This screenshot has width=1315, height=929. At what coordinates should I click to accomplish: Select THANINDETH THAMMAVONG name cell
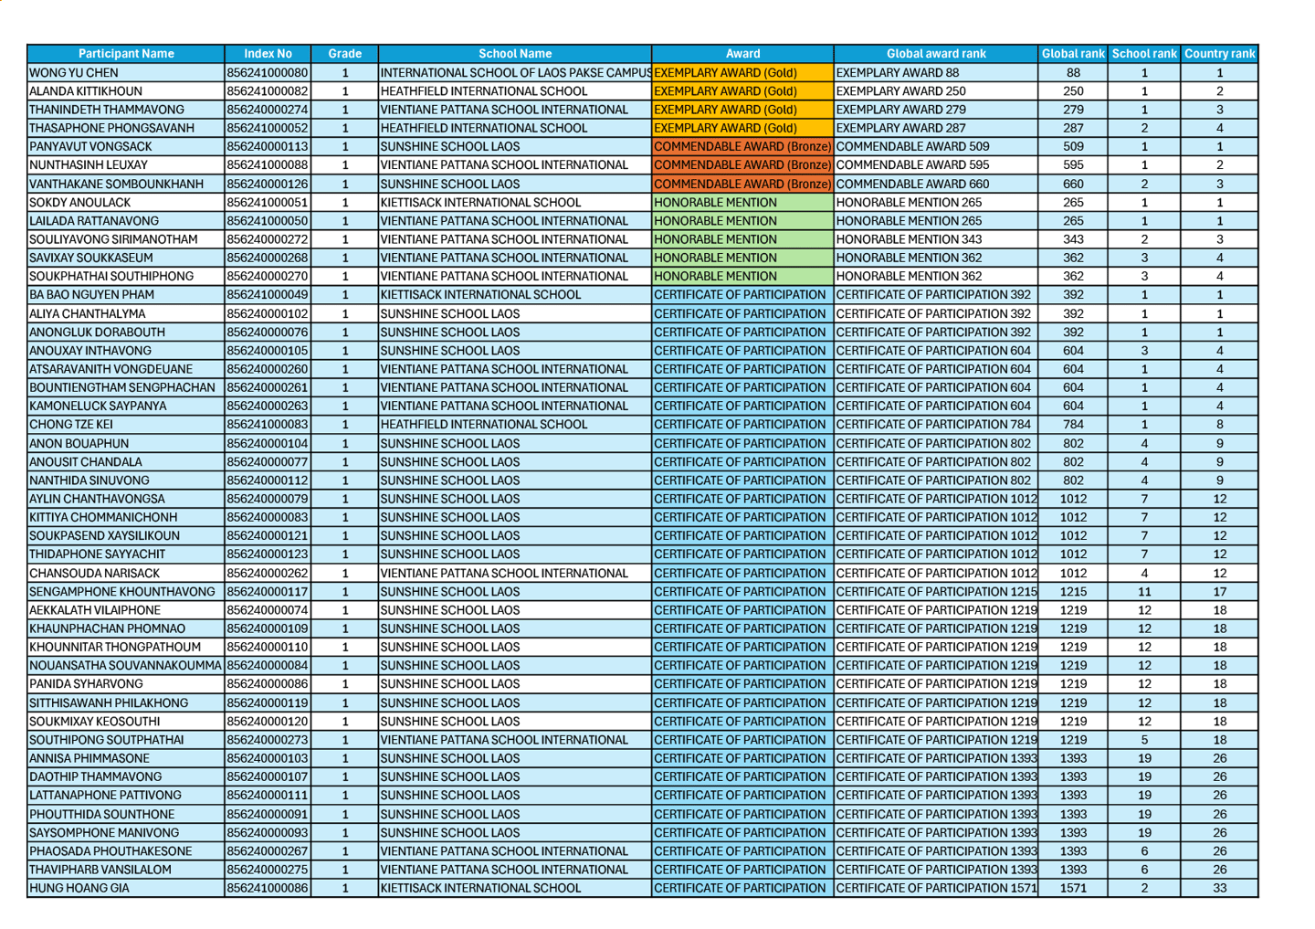tap(126, 110)
